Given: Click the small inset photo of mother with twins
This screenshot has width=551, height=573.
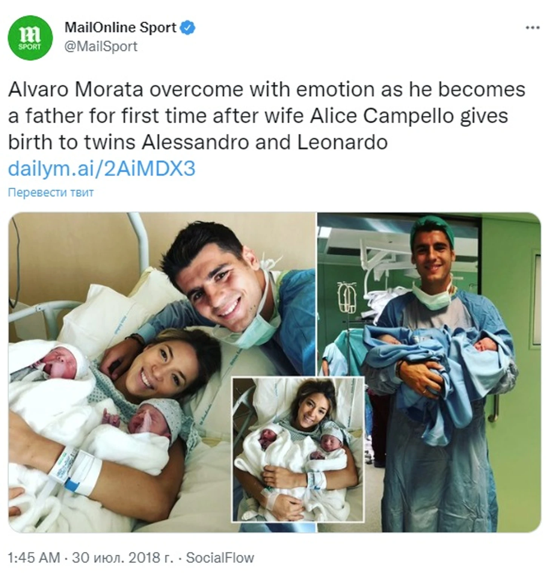Looking at the screenshot, I should pos(298,449).
